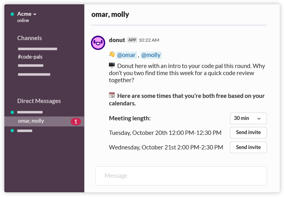Open the 30 min meeting length dropdown
Viewport: 284px width, 197px height.
click(248, 118)
